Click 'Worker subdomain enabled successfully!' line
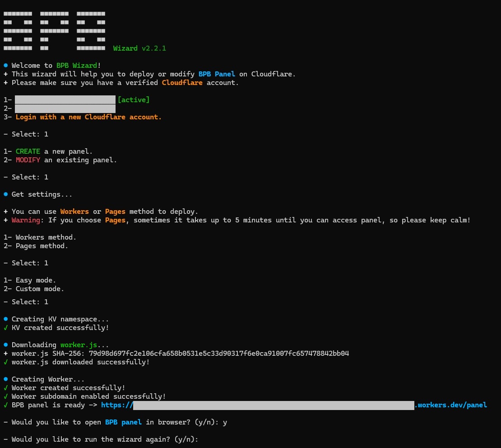 click(85, 396)
